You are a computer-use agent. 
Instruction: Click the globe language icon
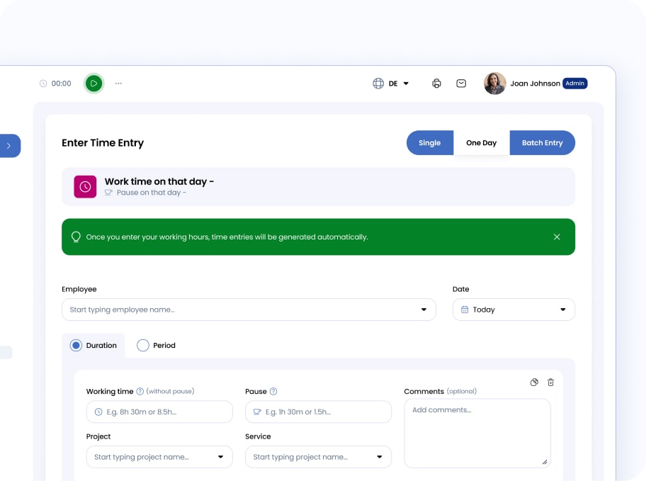point(378,84)
